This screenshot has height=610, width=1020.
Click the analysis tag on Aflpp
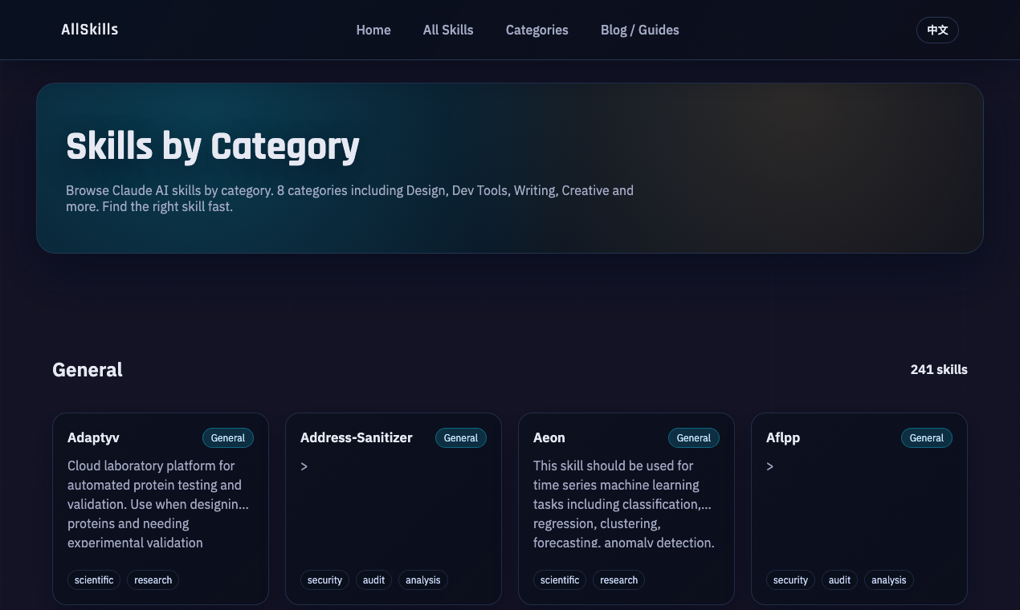(x=888, y=579)
